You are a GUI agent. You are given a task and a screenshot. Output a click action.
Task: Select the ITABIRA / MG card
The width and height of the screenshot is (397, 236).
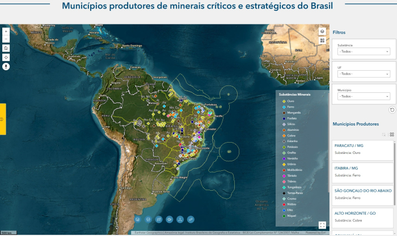(362, 173)
